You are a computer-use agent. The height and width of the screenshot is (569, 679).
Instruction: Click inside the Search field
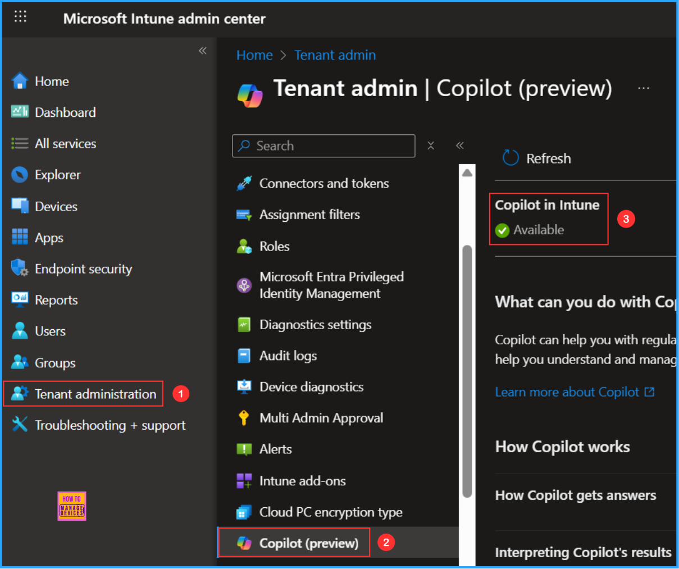tap(323, 145)
